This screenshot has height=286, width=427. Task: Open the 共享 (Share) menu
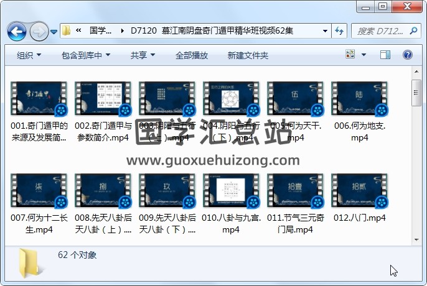[143, 55]
